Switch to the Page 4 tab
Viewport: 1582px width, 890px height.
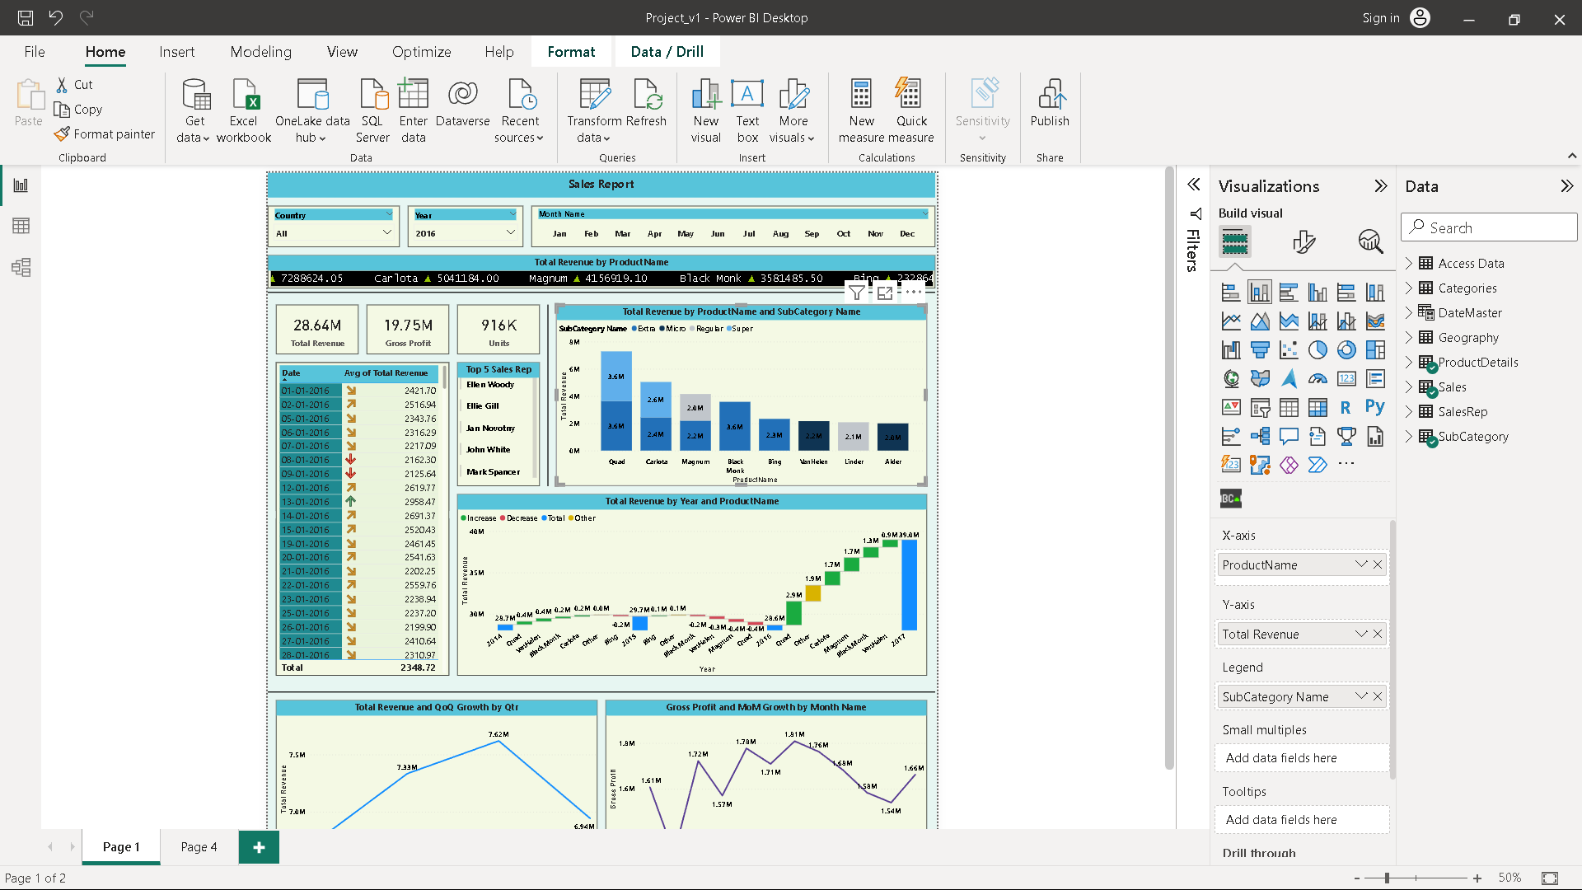tap(198, 846)
